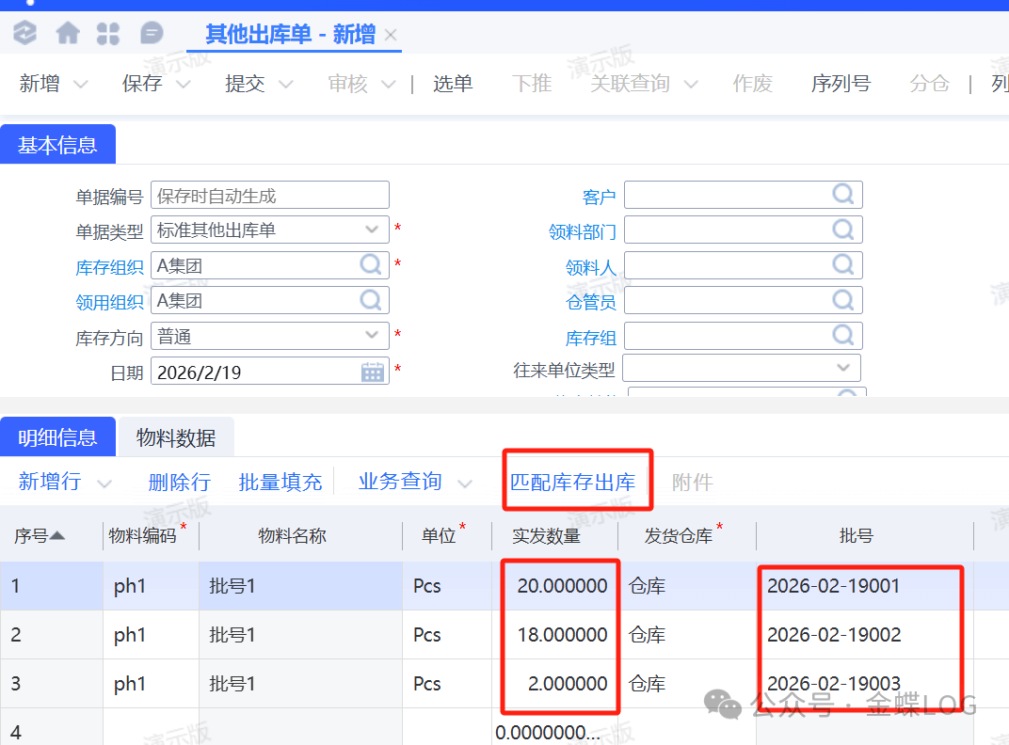Click the Kingdee logo icon
This screenshot has height=745, width=1009.
coord(24,34)
